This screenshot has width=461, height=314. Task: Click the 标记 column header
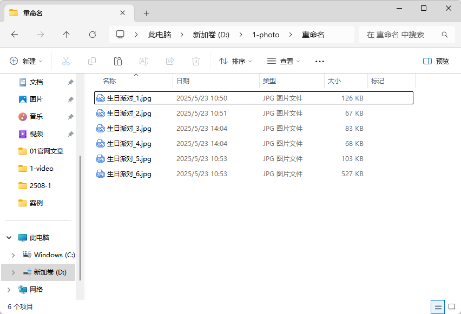(391, 81)
